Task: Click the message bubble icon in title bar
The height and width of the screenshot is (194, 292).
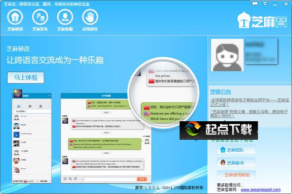Action: pos(255,3)
